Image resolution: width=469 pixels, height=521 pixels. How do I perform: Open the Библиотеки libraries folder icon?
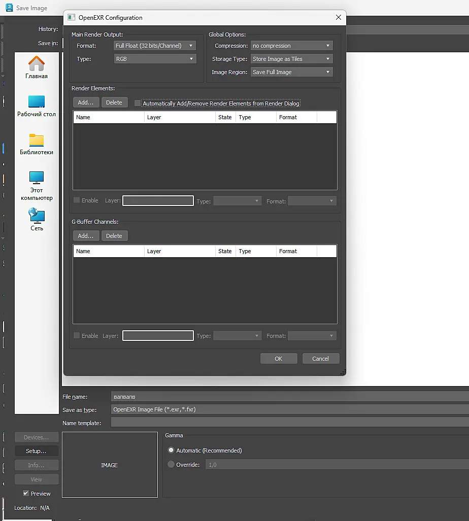pyautogui.click(x=37, y=145)
